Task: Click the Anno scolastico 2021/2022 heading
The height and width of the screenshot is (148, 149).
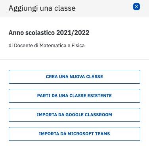Action: (49, 33)
